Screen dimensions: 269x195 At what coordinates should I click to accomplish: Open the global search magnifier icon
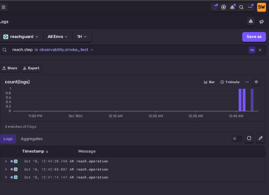point(241,7)
